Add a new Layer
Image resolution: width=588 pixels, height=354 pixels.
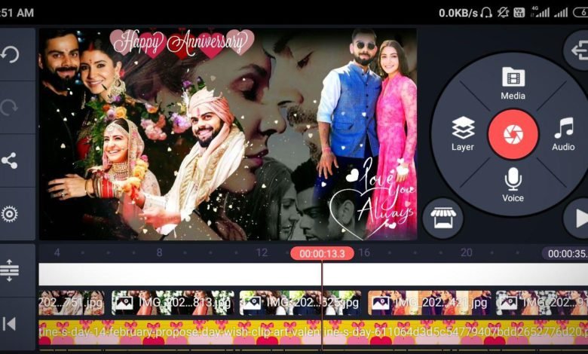click(463, 134)
